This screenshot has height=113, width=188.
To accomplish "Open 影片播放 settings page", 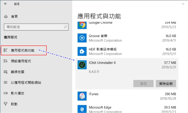I will [18, 93].
